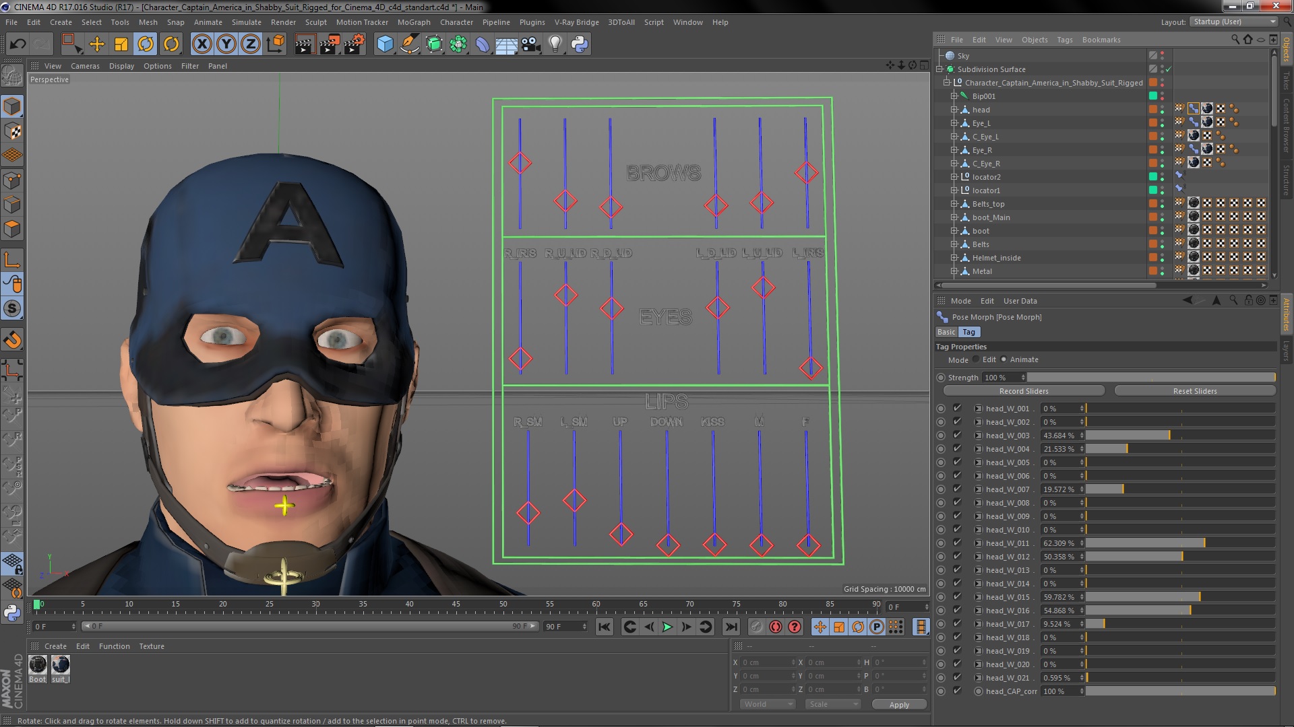Add Light object icon
This screenshot has height=727, width=1294.
pos(555,44)
